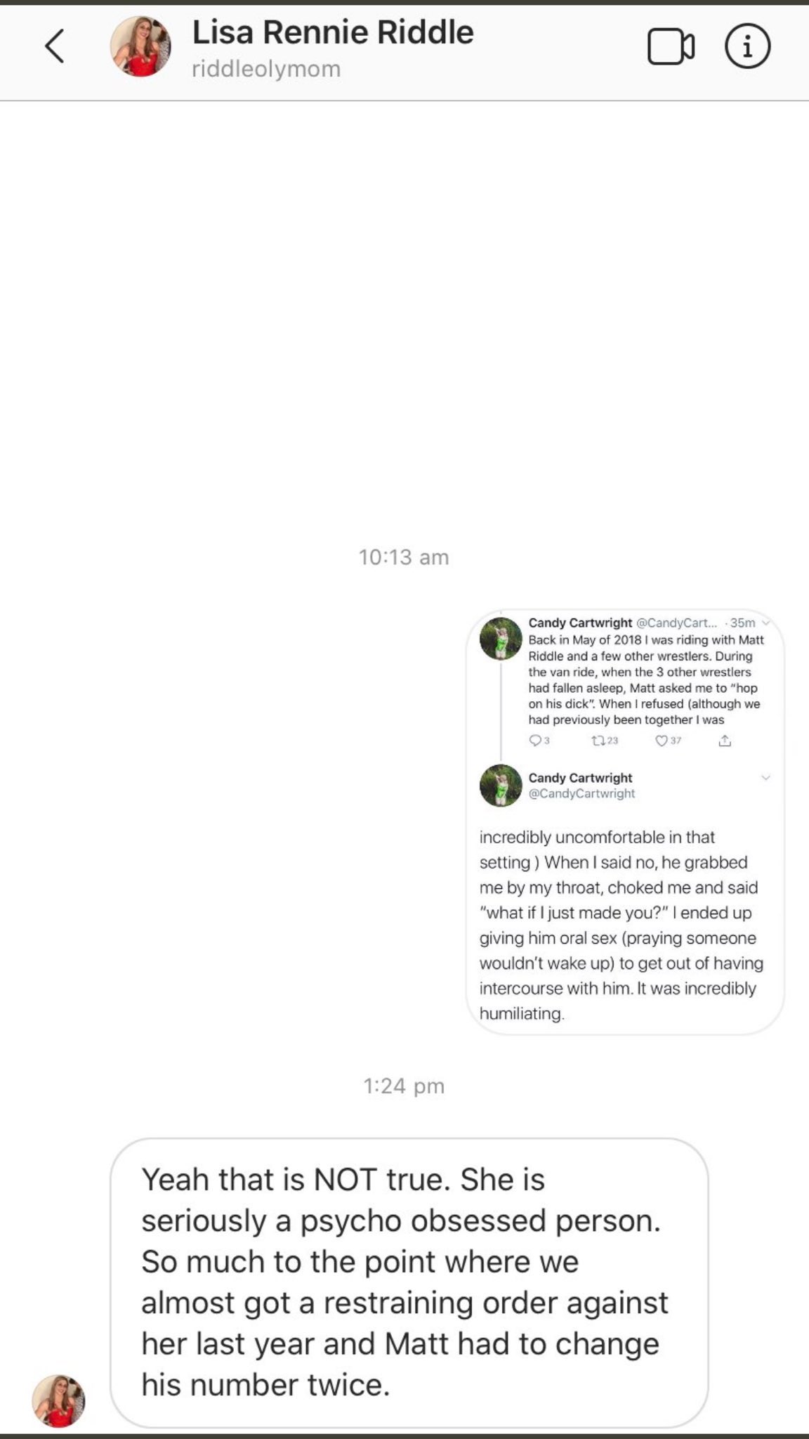Open the header profile picture

(x=140, y=46)
